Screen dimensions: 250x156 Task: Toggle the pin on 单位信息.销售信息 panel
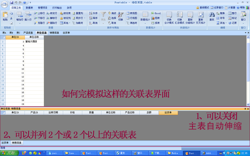tap(245, 109)
